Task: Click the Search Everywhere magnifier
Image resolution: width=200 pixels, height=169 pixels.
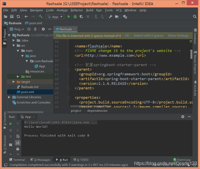Action: [x=195, y=16]
